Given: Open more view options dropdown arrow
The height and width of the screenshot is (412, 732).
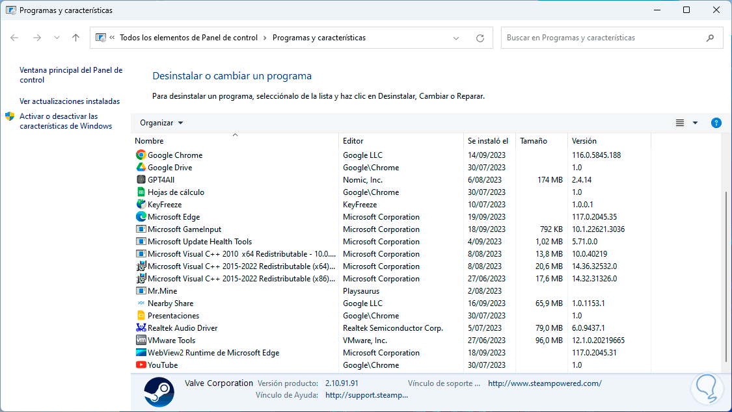Looking at the screenshot, I should (695, 123).
